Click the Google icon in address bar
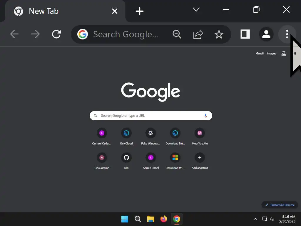The width and height of the screenshot is (301, 226). click(83, 34)
